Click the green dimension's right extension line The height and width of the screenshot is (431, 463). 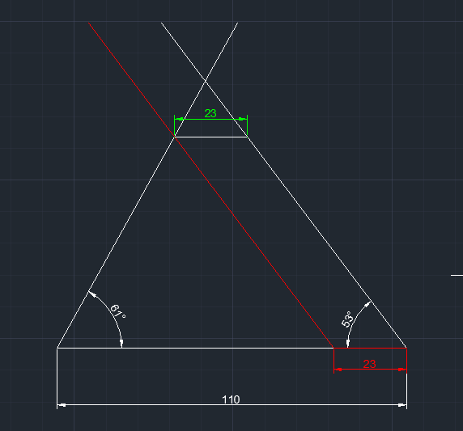coord(248,125)
